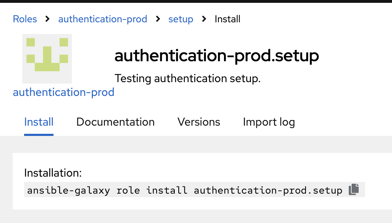This screenshot has height=223, width=392.
Task: Select the Install tab
Action: click(x=39, y=122)
